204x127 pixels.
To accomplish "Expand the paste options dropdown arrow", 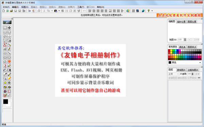I will 59,11.
